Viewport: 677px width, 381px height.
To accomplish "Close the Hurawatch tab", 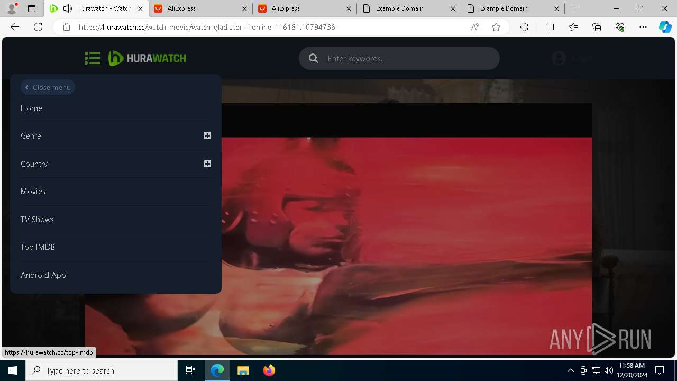I will click(x=140, y=8).
